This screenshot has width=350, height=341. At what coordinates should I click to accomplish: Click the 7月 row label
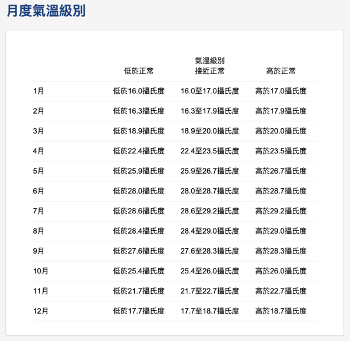click(38, 211)
